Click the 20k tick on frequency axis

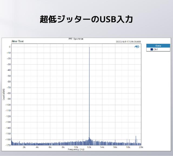(x=141, y=147)
